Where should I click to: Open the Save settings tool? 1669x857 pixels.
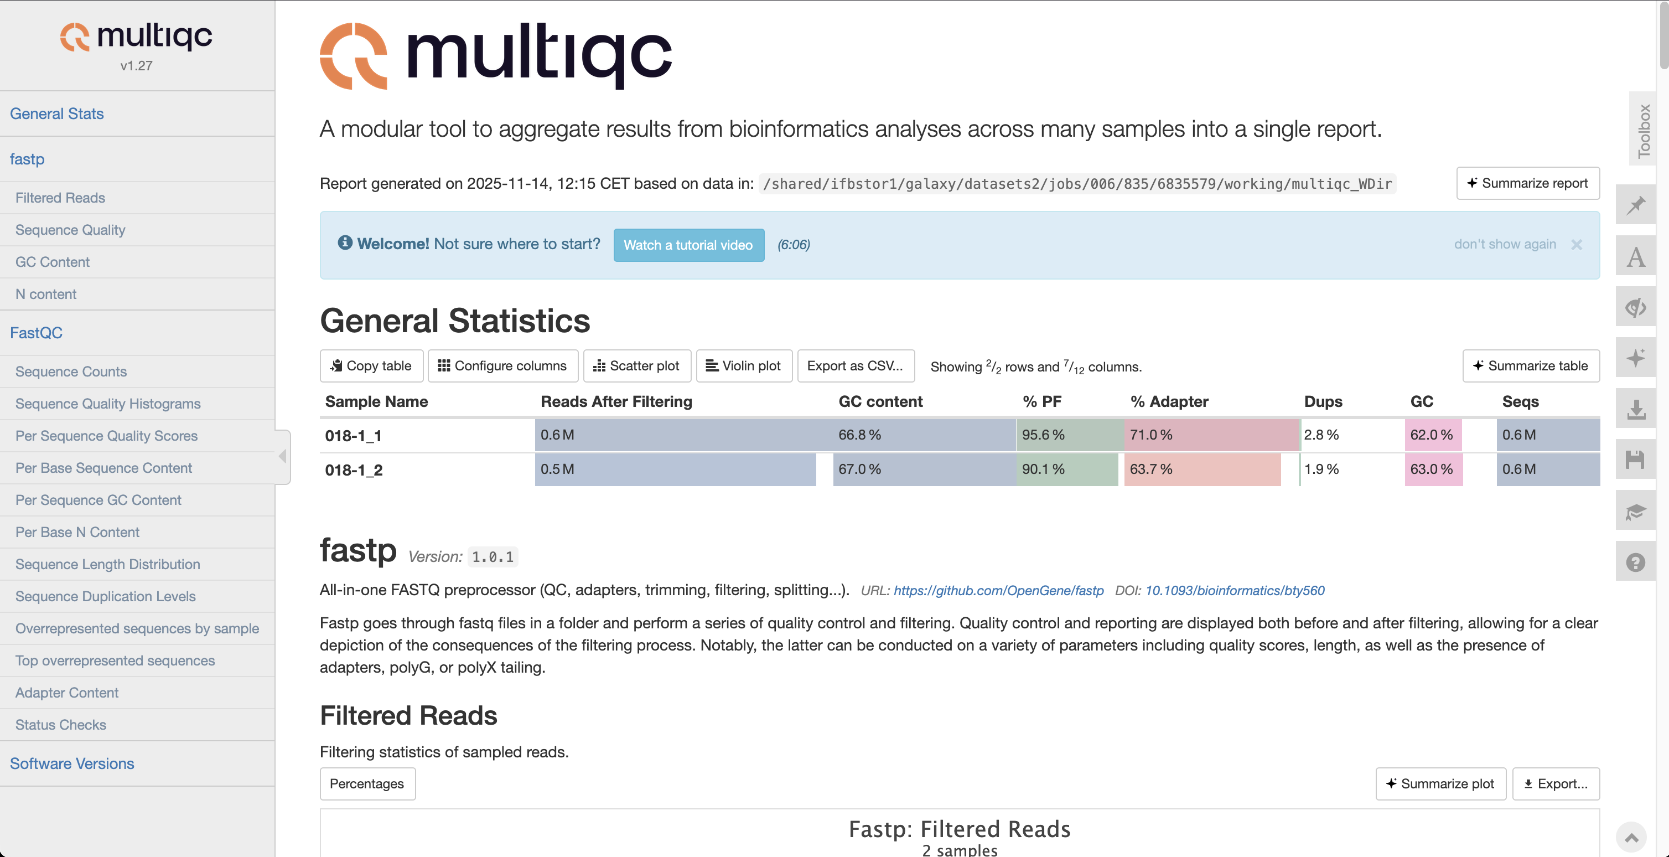click(1636, 459)
